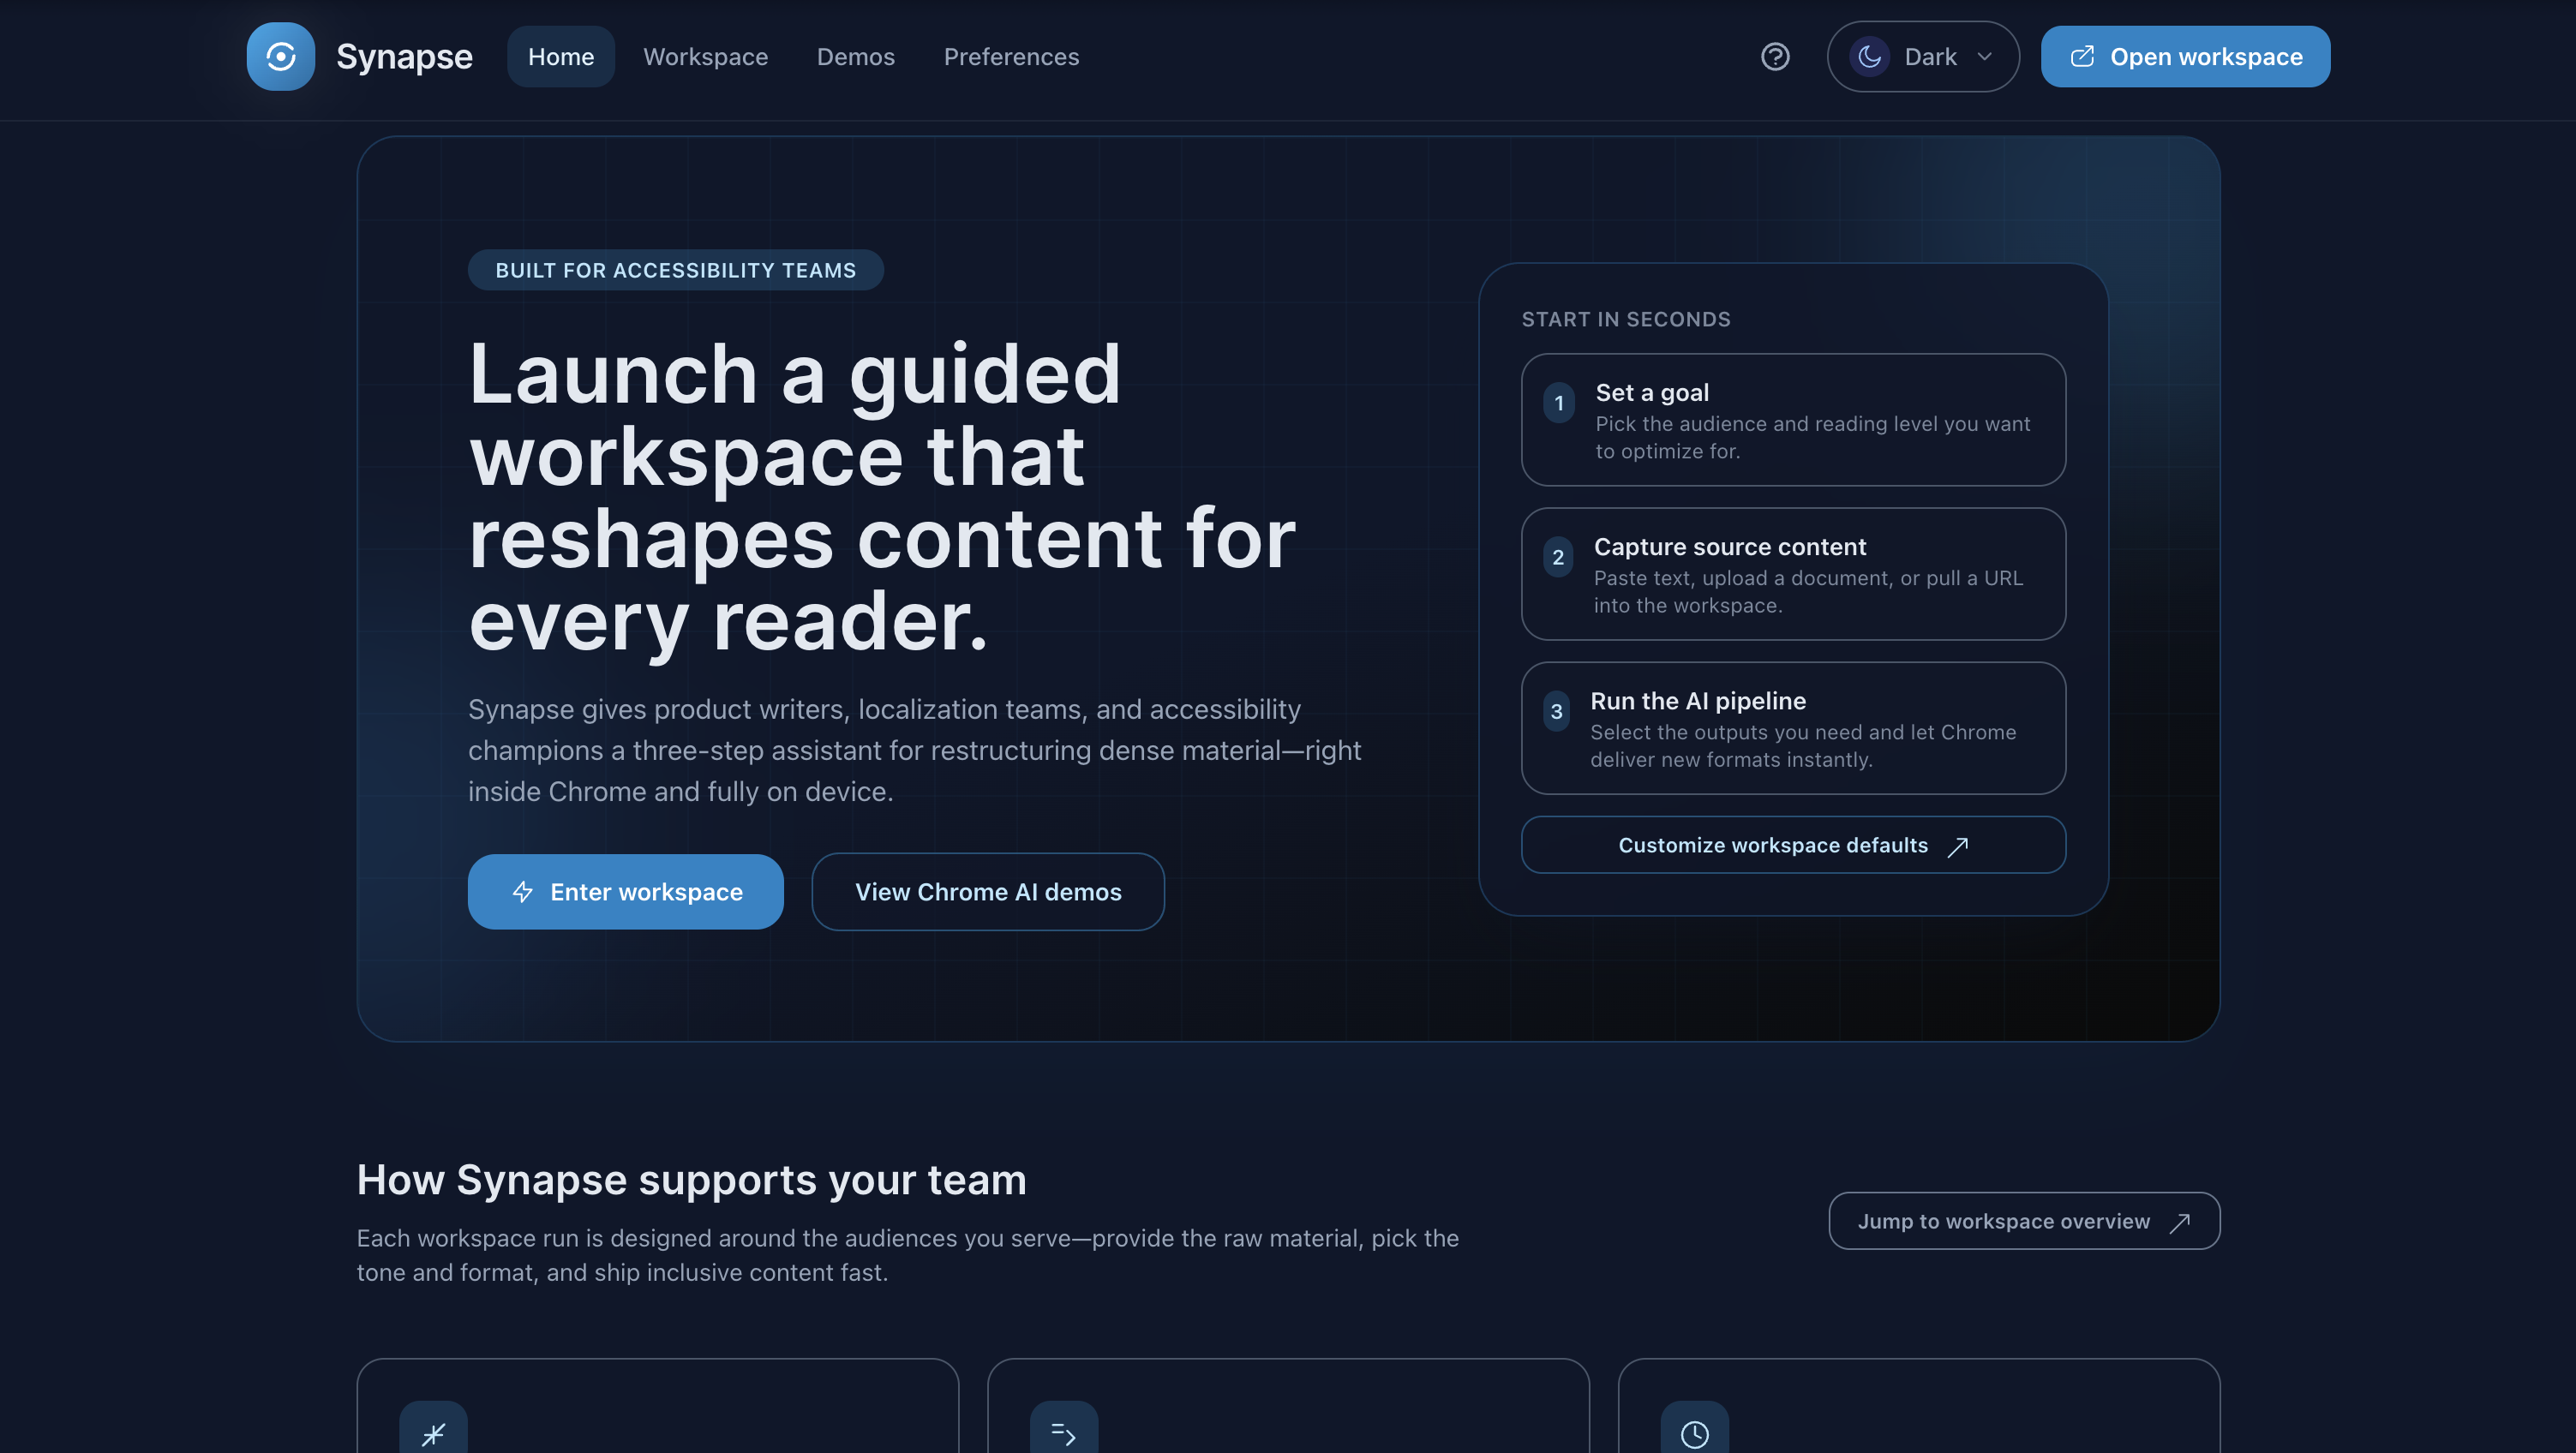Open the Dark theme selector

click(1929, 57)
